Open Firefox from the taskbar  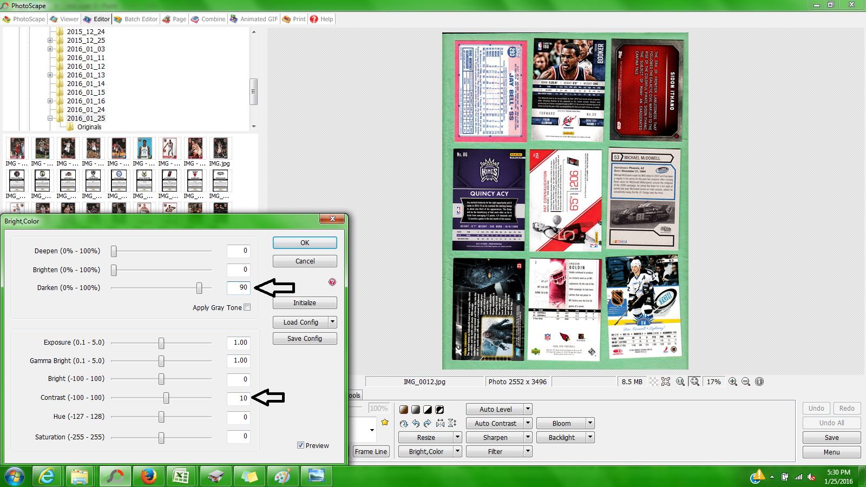point(148,476)
